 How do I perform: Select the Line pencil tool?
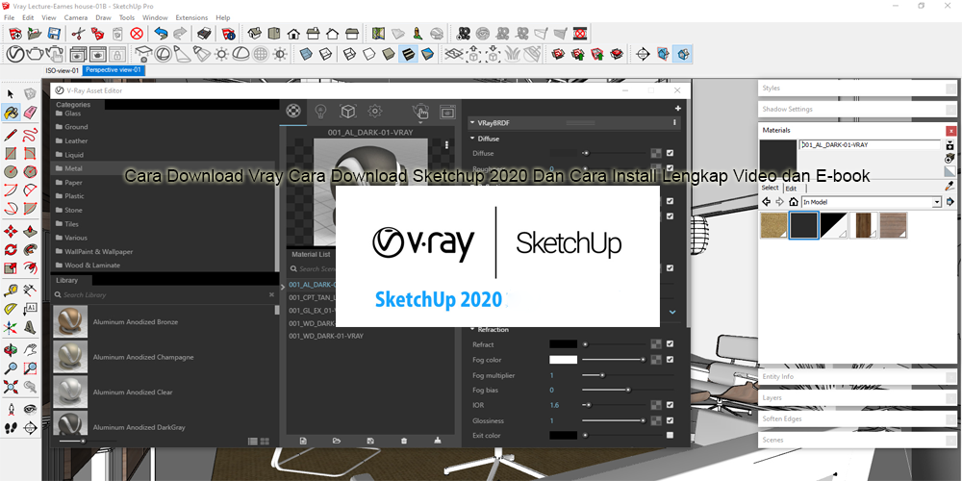click(11, 135)
